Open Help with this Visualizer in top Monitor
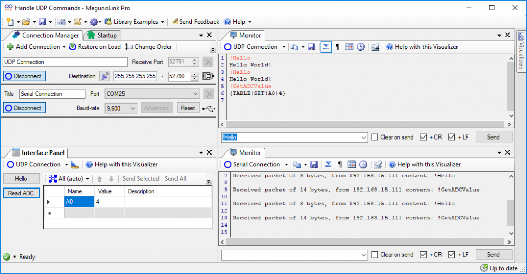 [422, 47]
